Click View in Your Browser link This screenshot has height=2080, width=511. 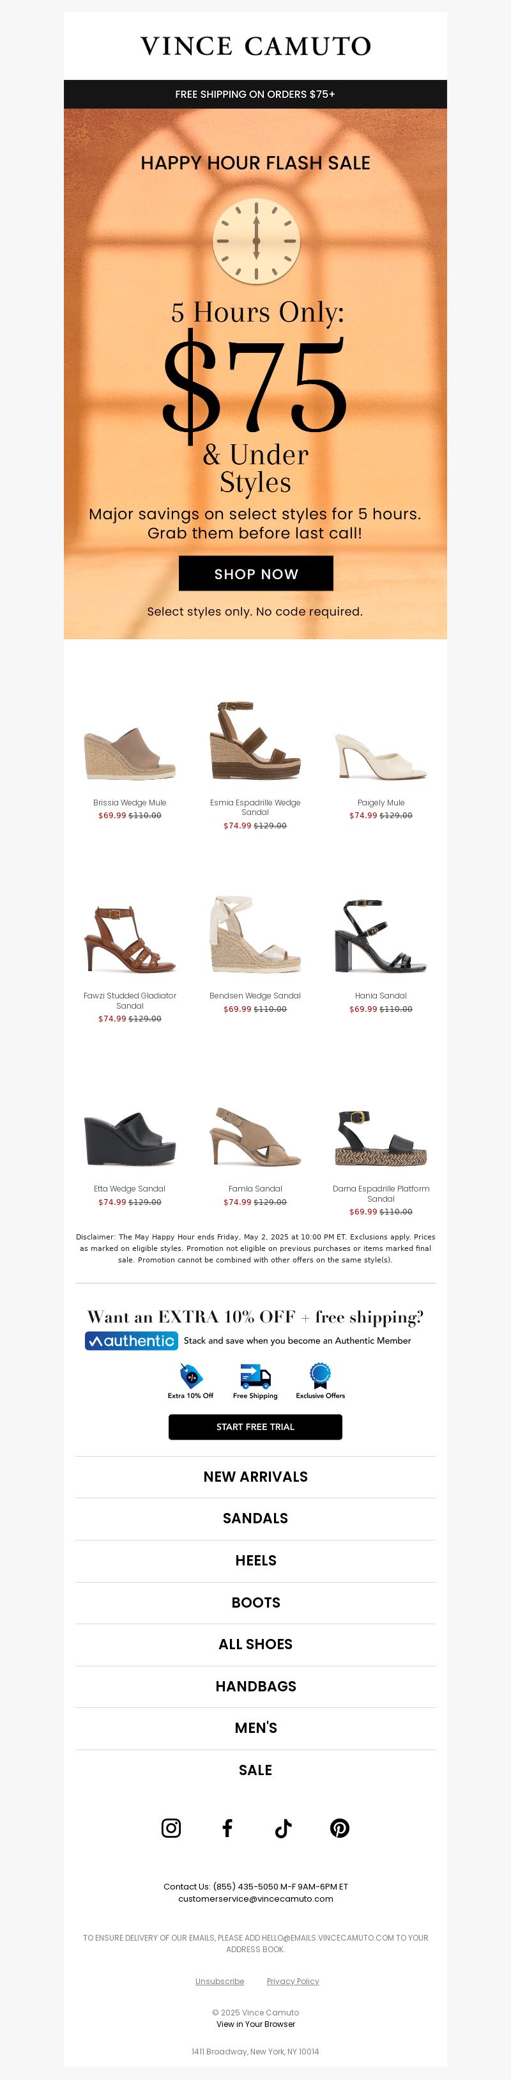255,2024
